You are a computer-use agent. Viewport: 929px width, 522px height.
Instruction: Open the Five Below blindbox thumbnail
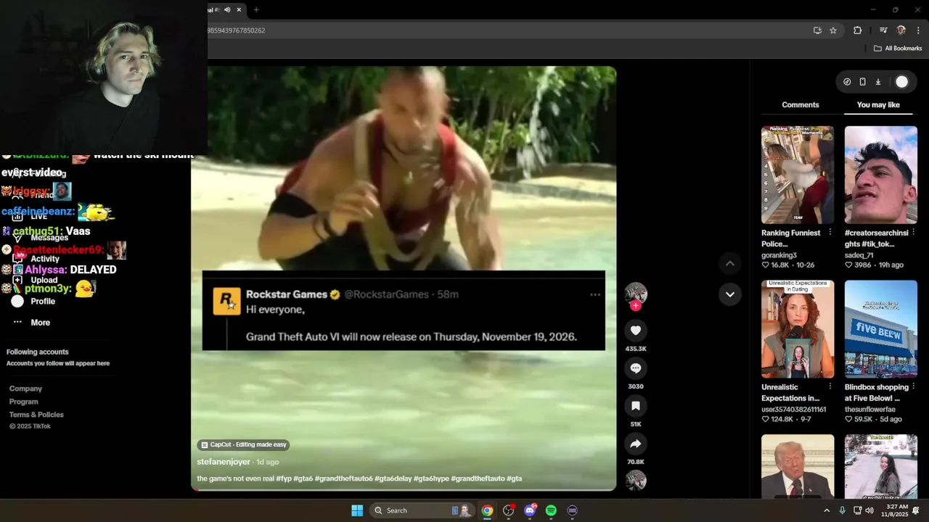pyautogui.click(x=881, y=329)
